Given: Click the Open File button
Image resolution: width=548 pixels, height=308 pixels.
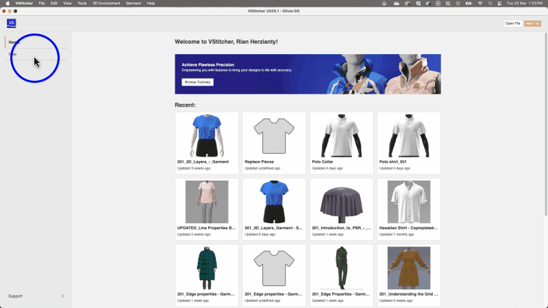Looking at the screenshot, I should pyautogui.click(x=512, y=23).
